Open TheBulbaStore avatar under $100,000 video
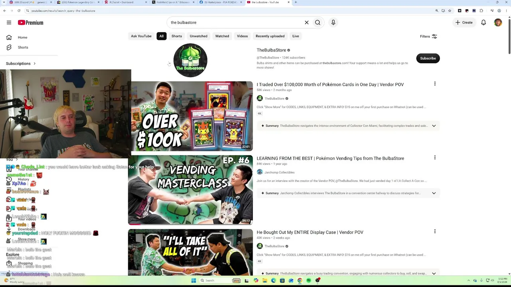Screen dimensions: 511x287 (260, 98)
